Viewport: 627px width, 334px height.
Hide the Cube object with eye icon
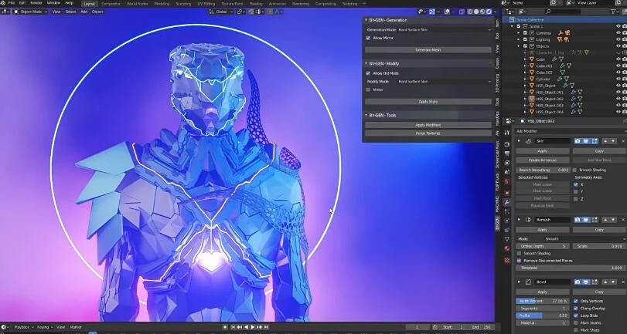pyautogui.click(x=618, y=58)
